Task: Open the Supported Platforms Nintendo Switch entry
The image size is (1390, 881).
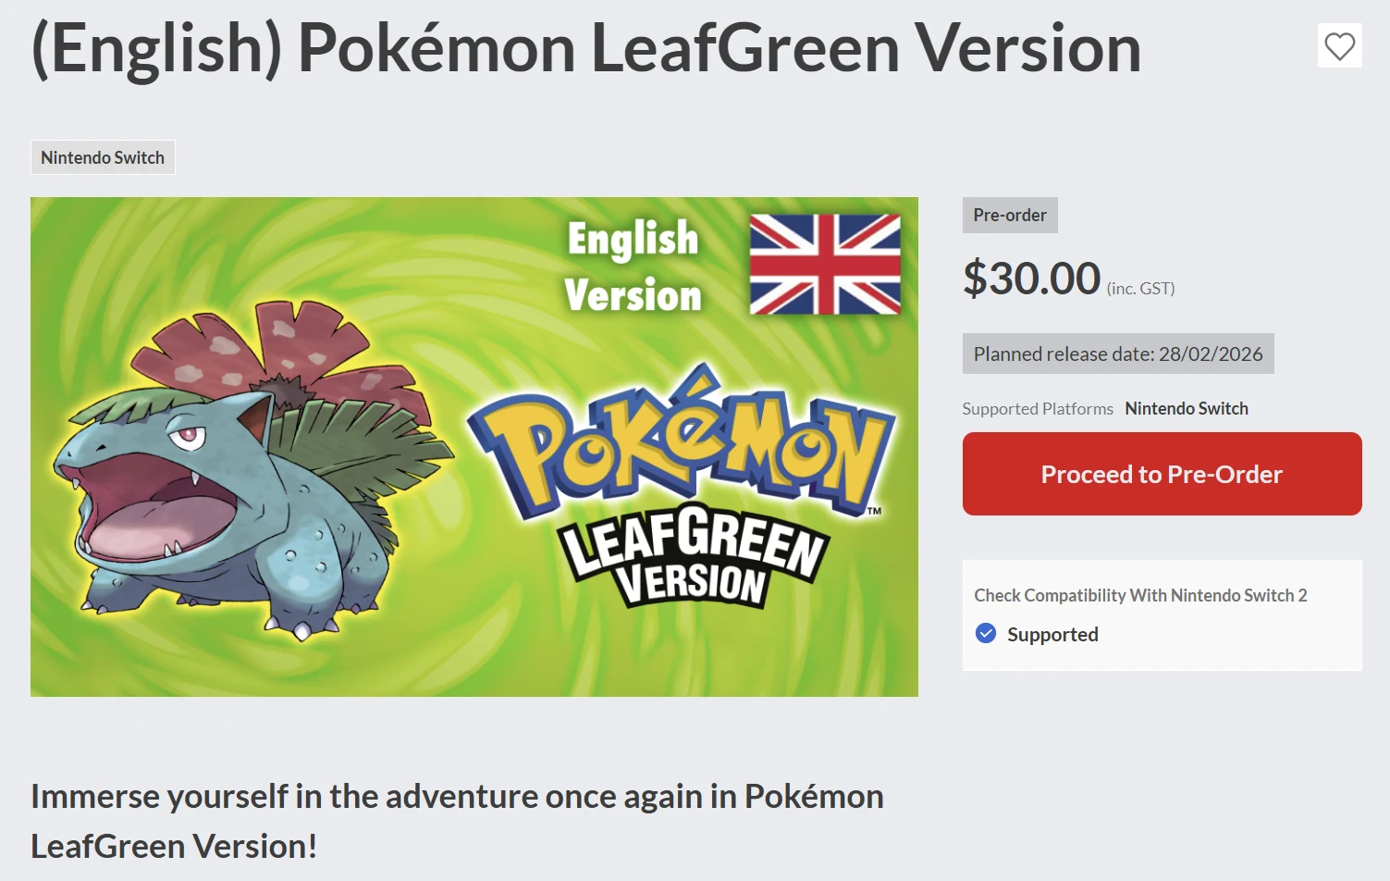Action: (x=1187, y=408)
